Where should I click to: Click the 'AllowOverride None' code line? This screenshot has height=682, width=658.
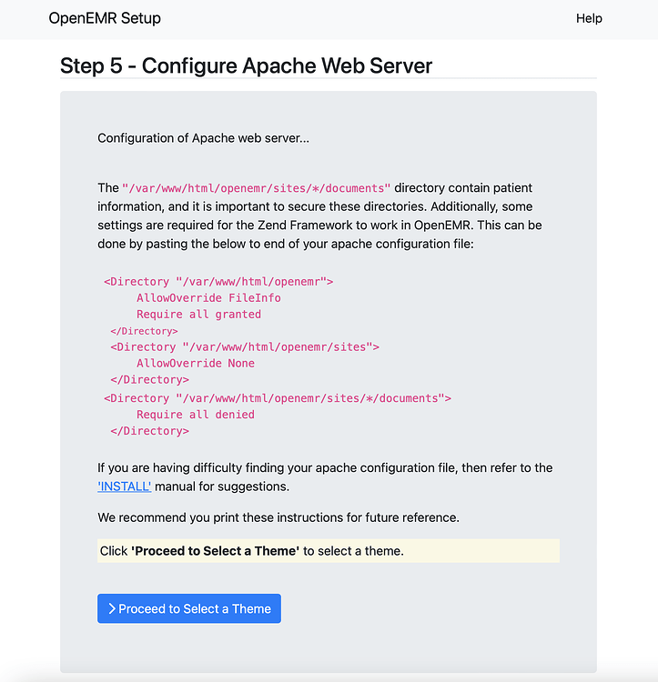(195, 364)
